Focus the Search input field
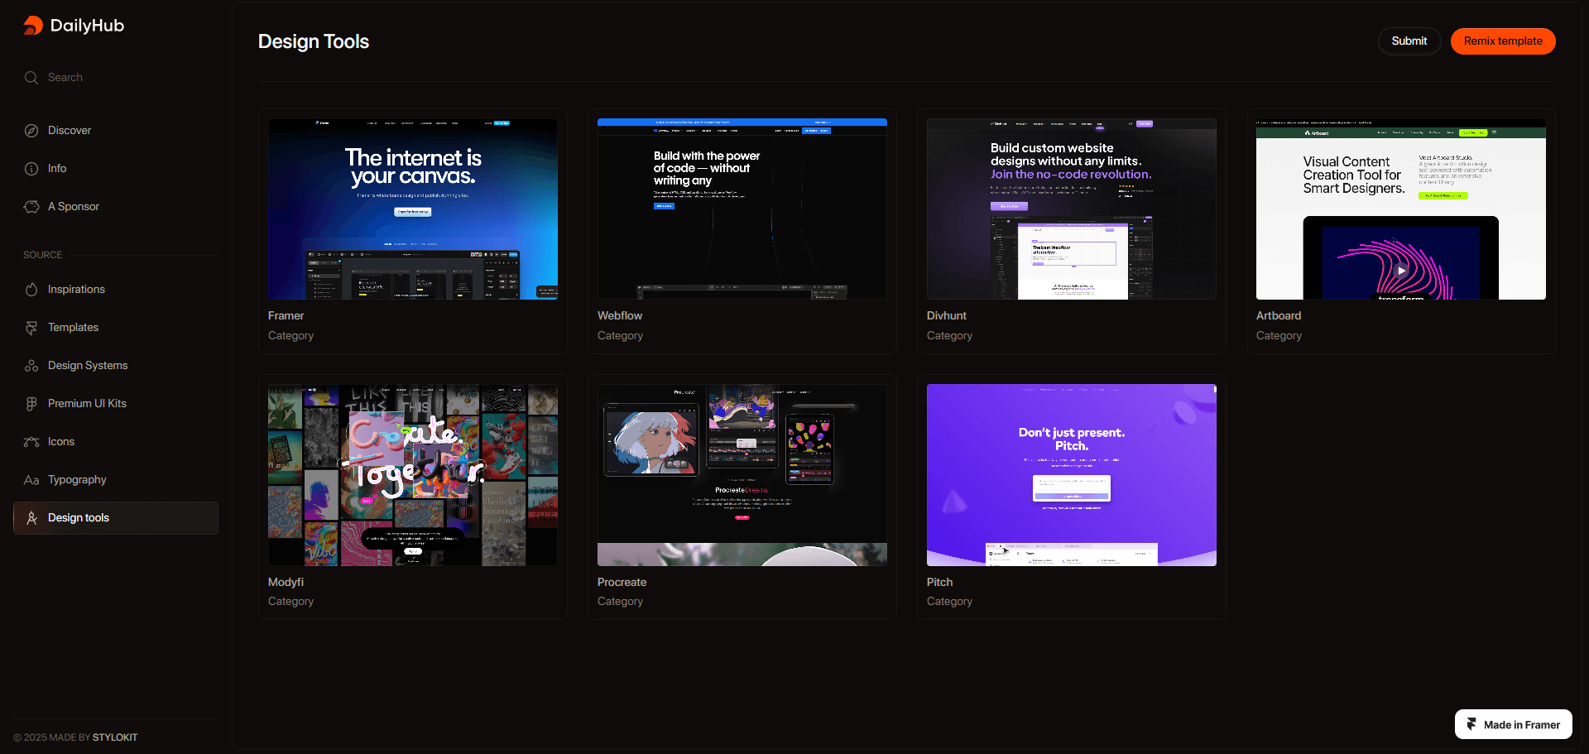Screen dimensions: 1589x754 click(116, 78)
